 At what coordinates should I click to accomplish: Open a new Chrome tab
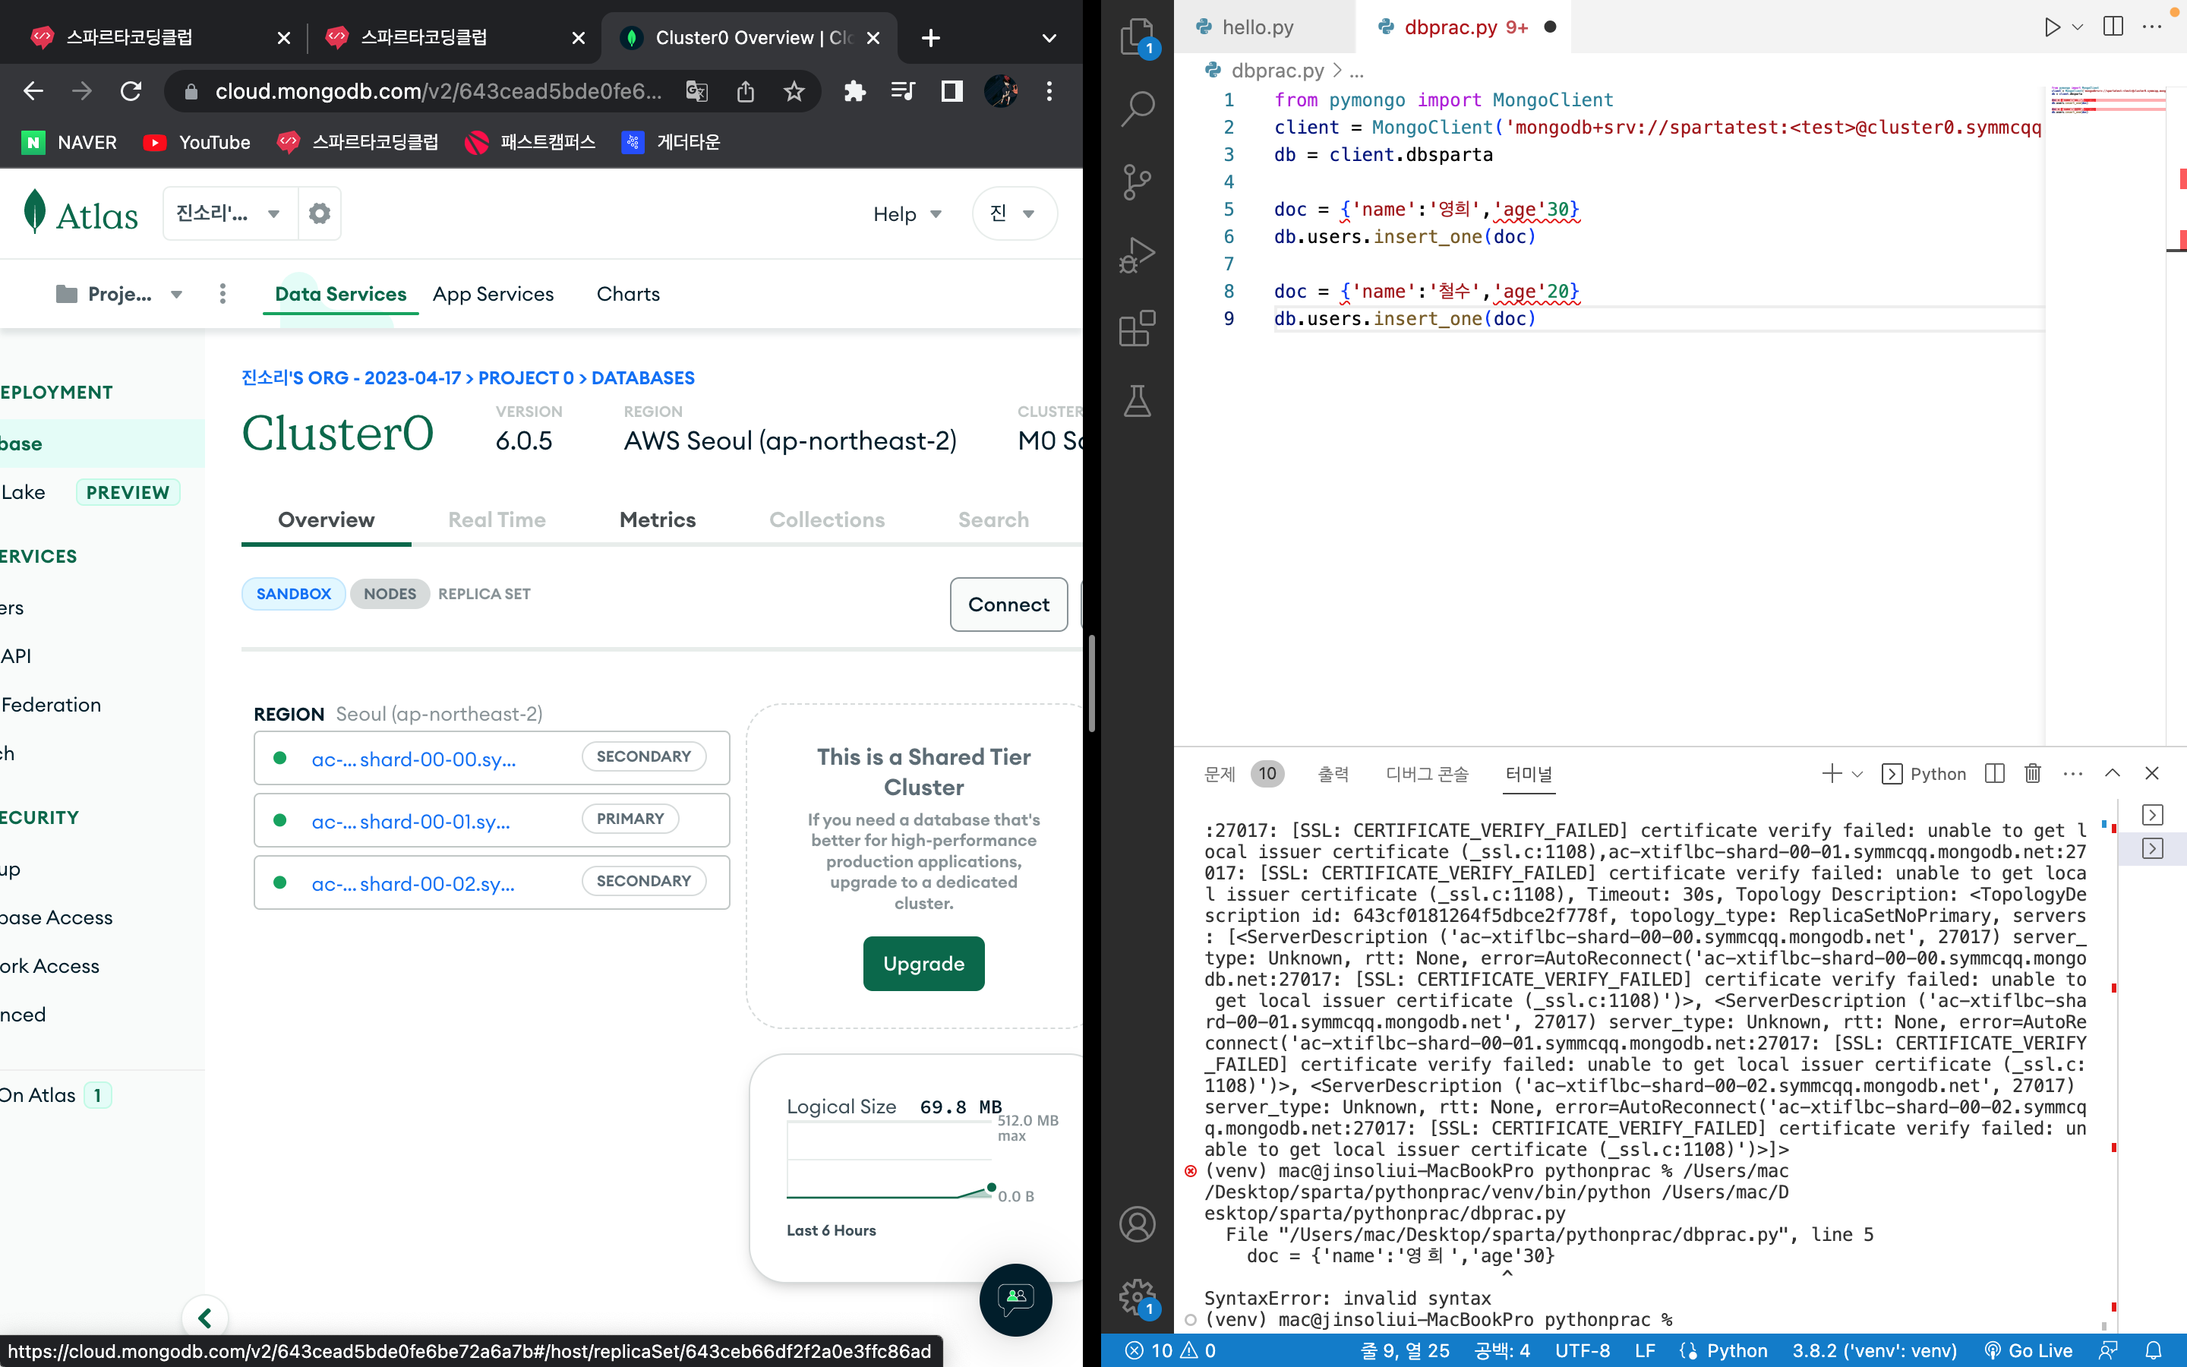931,38
